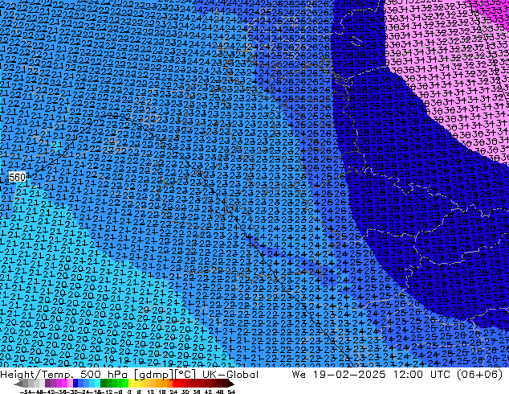
Task: Click the '[gdmp]' unit label
Action: (153, 375)
